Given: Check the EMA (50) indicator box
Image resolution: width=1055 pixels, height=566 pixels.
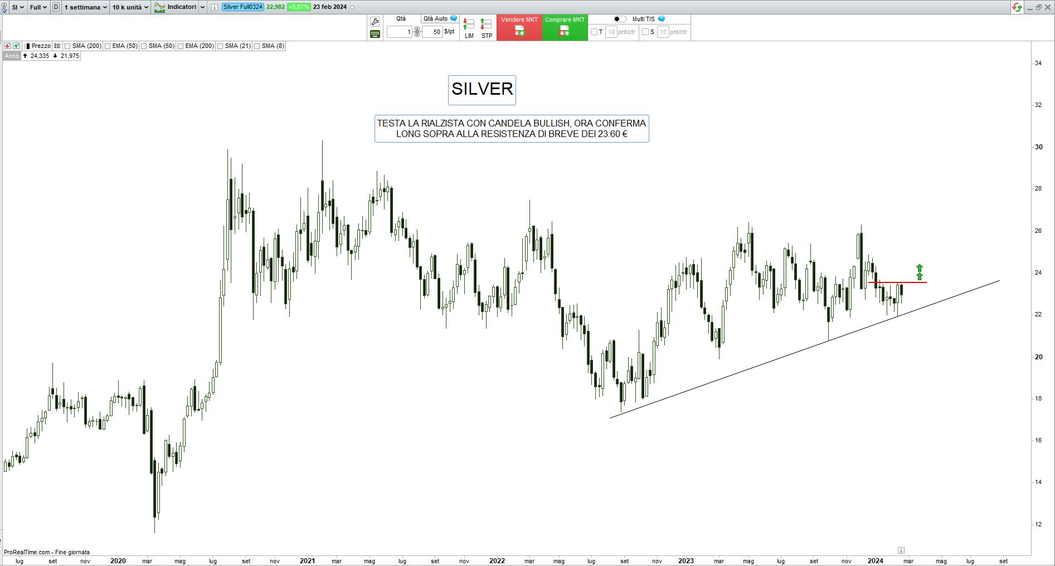Looking at the screenshot, I should (x=108, y=46).
